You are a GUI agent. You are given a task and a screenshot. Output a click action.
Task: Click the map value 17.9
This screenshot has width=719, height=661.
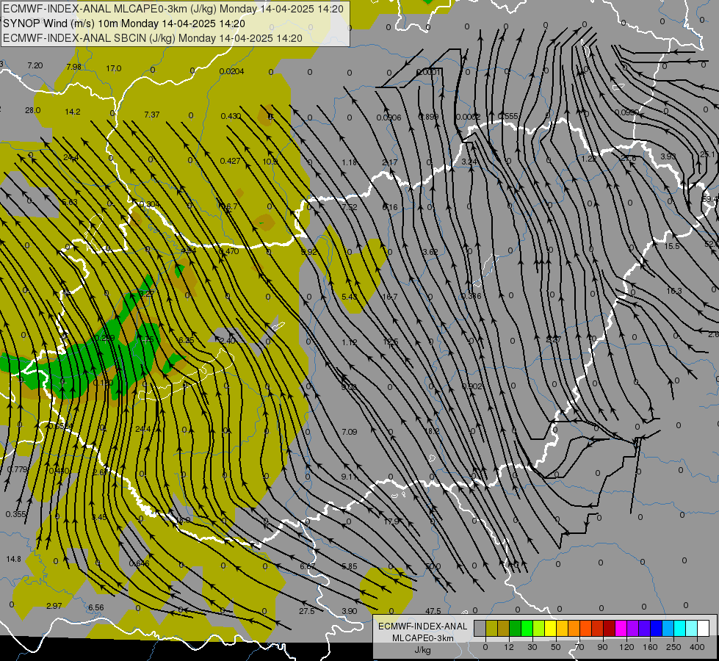(391, 521)
